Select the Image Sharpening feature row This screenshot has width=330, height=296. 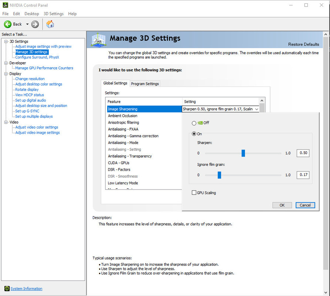pos(144,109)
